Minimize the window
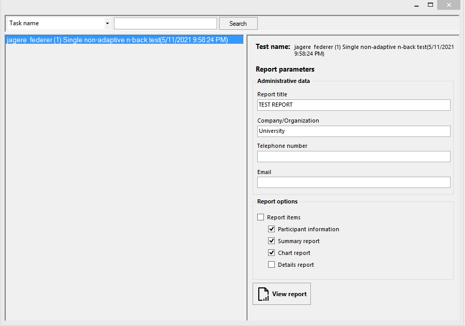Viewport: 465px width, 326px height. tap(417, 5)
